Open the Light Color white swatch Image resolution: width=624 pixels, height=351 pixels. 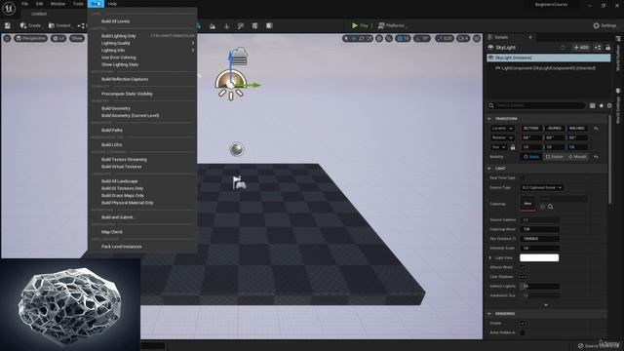tap(539, 257)
